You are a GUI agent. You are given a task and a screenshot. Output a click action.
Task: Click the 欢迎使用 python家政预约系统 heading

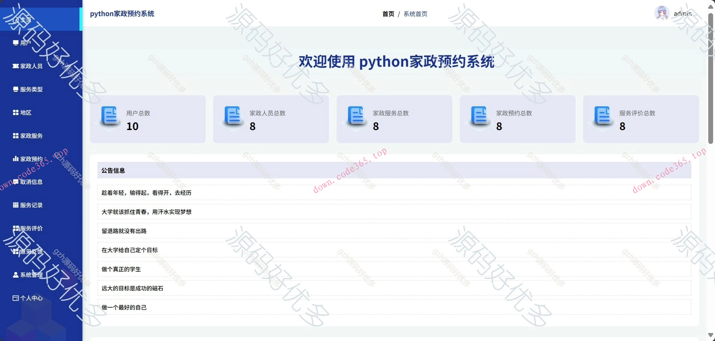(396, 61)
